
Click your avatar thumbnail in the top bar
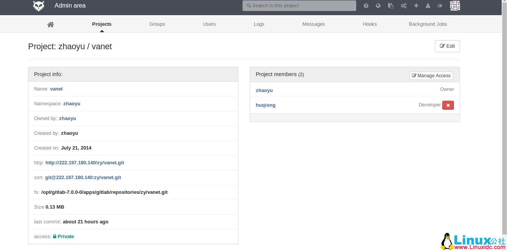[x=455, y=6]
